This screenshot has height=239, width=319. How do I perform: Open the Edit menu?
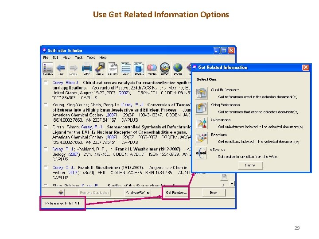[x=55, y=58]
